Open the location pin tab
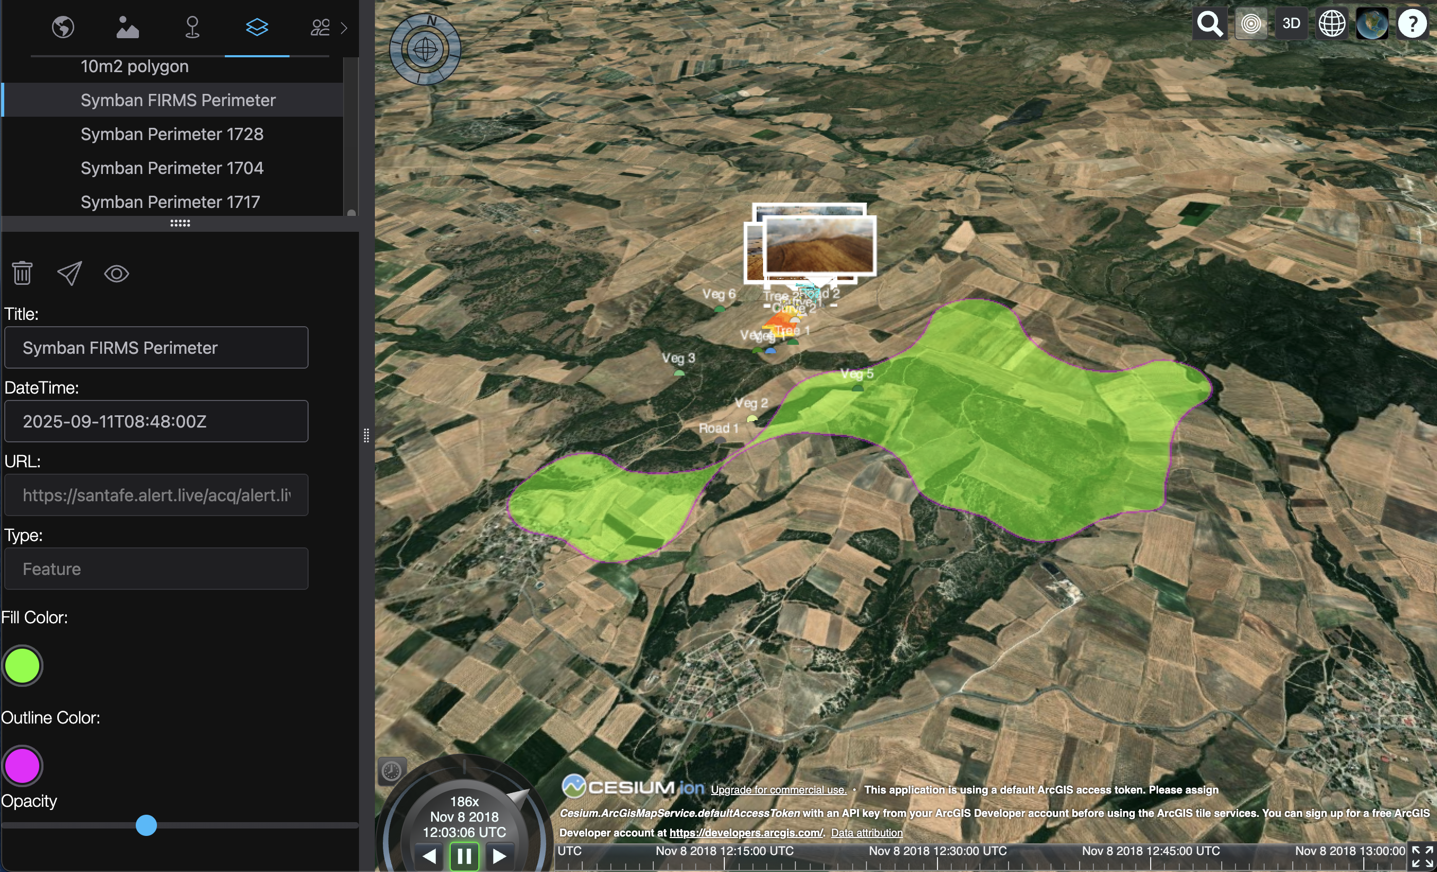 tap(192, 27)
